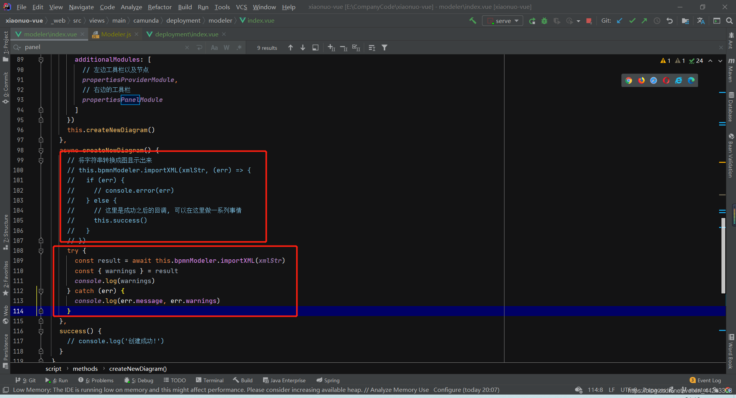Image resolution: width=736 pixels, height=398 pixels.
Task: Collapse the catch block at line 112
Action: tap(41, 291)
